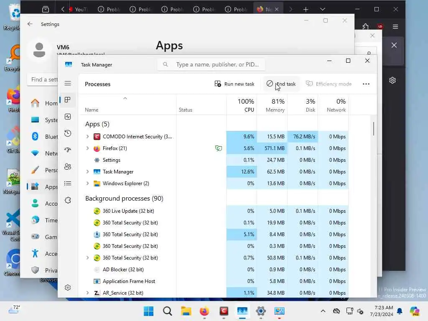428x321 pixels.
Task: Open Performance page icon in Task Manager sidebar
Action: point(68,117)
